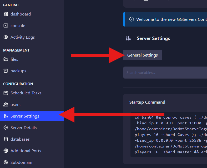Screen dimensions: 207x168
Task: Open Server Details from the sidebar
Action: coord(23,128)
